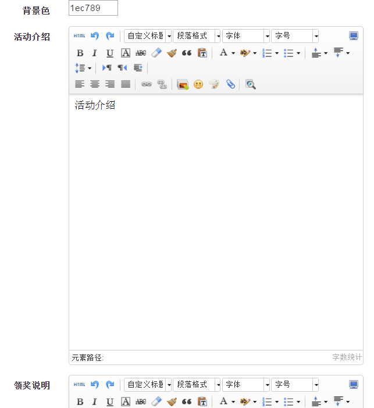Set right-to-left text direction in 活动介绍 editor
374x408 pixels.
coord(122,68)
